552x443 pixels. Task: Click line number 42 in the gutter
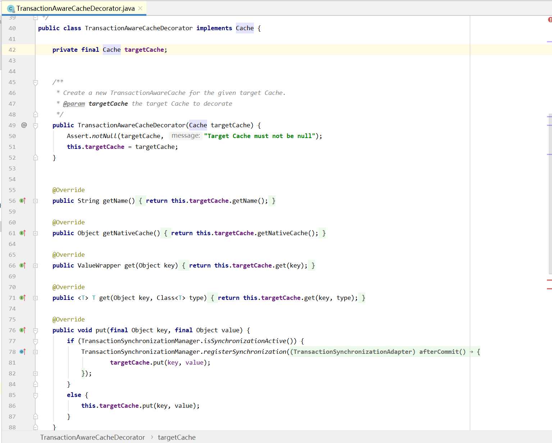point(12,50)
